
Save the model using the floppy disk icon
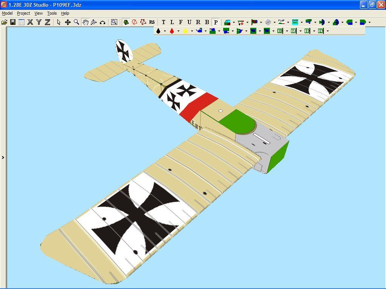click(x=13, y=22)
